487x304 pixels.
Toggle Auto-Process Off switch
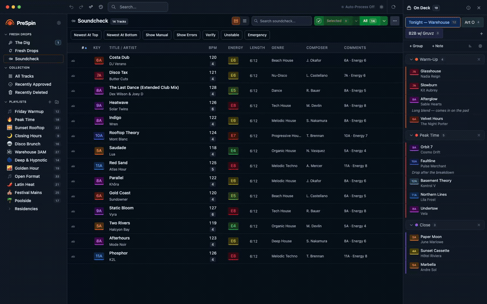tap(358, 7)
